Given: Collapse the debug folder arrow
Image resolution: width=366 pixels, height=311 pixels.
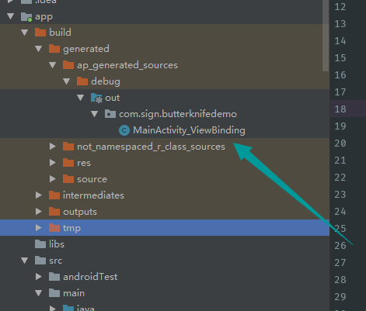Looking at the screenshot, I should tap(67, 81).
